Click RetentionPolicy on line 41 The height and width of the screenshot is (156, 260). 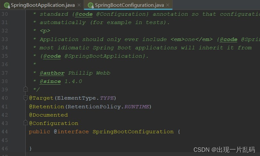[94, 107]
